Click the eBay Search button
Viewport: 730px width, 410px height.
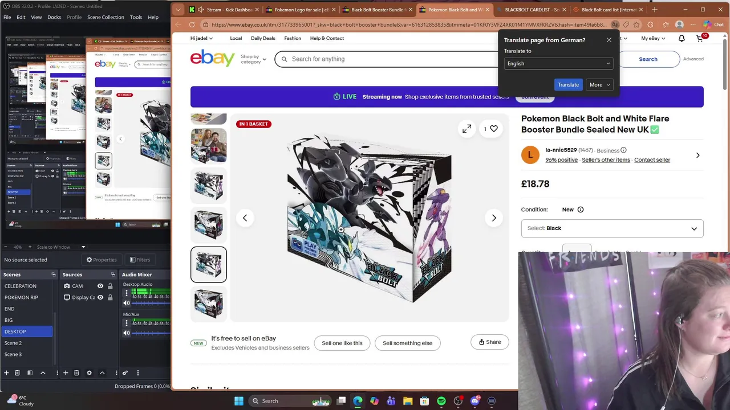pos(648,59)
